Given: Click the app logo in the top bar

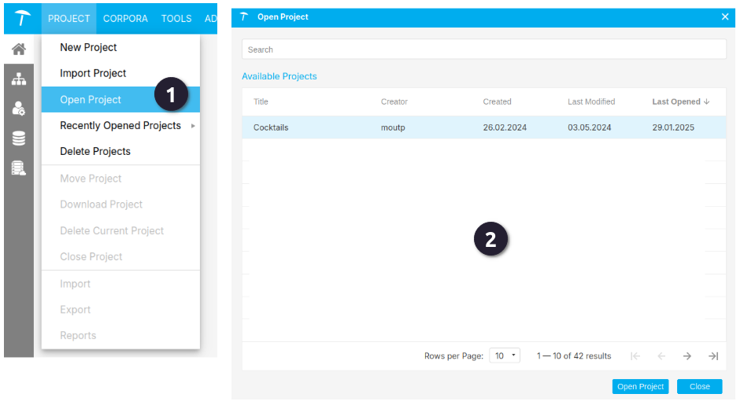Looking at the screenshot, I should 22,18.
